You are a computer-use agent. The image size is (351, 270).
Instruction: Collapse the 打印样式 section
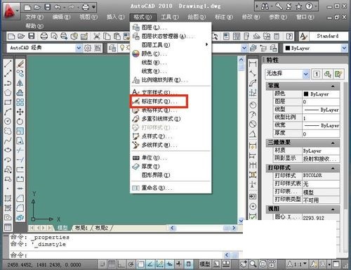point(333,168)
